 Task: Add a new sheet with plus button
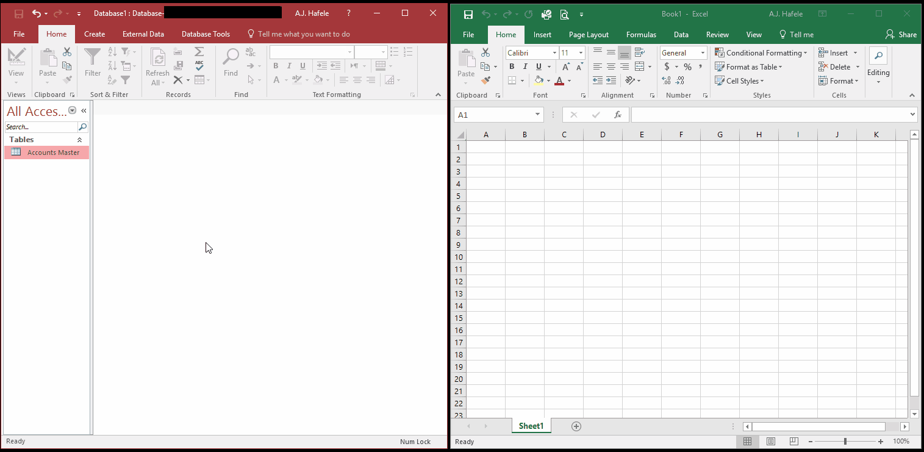point(576,426)
